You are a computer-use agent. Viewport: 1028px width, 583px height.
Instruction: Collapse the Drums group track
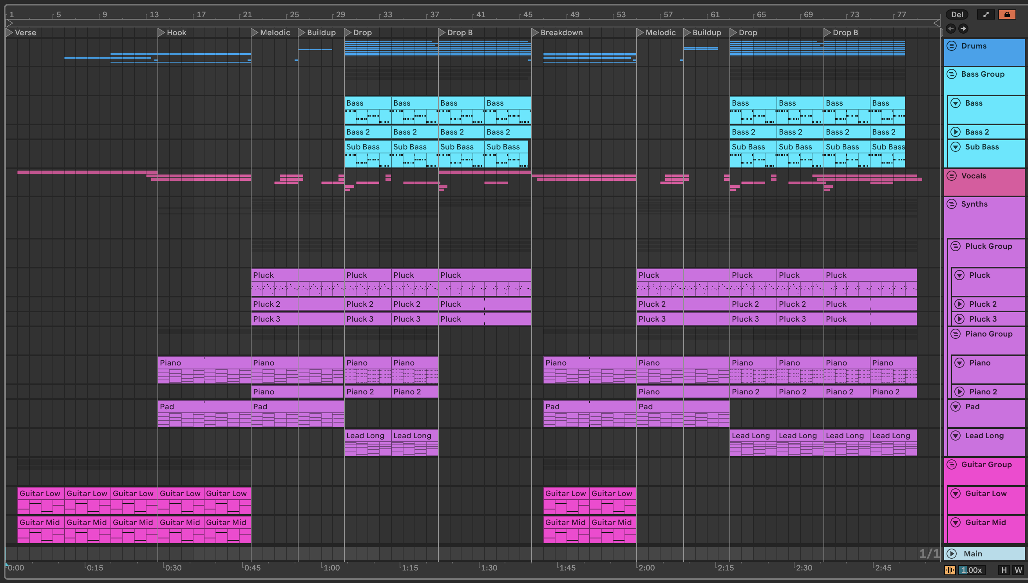[x=952, y=46]
